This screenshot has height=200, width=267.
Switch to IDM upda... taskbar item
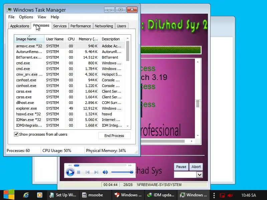click(161, 195)
